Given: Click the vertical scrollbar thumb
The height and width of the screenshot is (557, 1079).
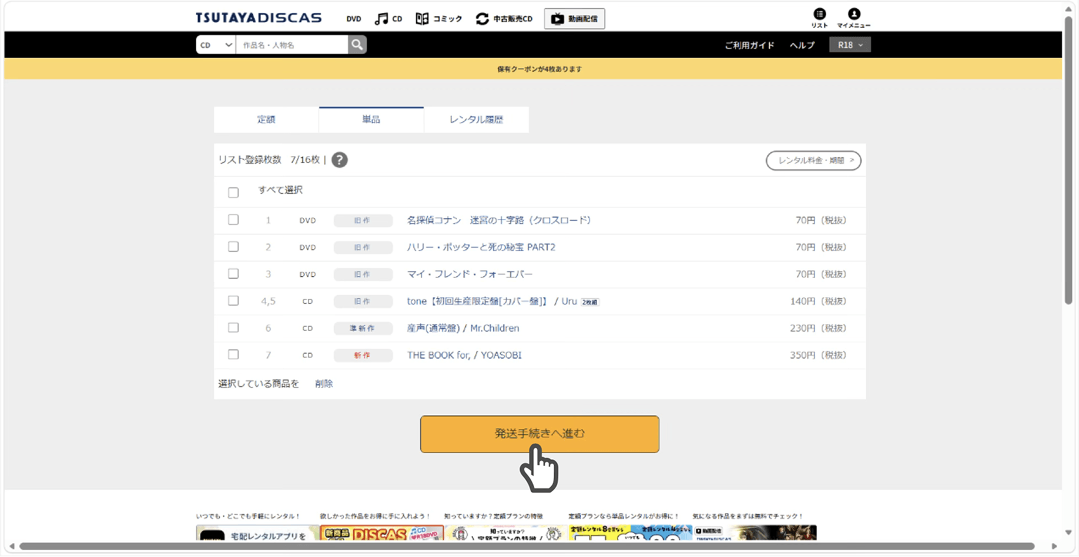Looking at the screenshot, I should 1068,160.
